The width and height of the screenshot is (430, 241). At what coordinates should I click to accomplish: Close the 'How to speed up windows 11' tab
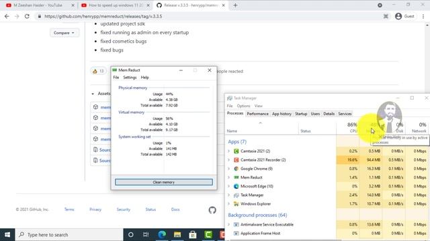coord(148,5)
